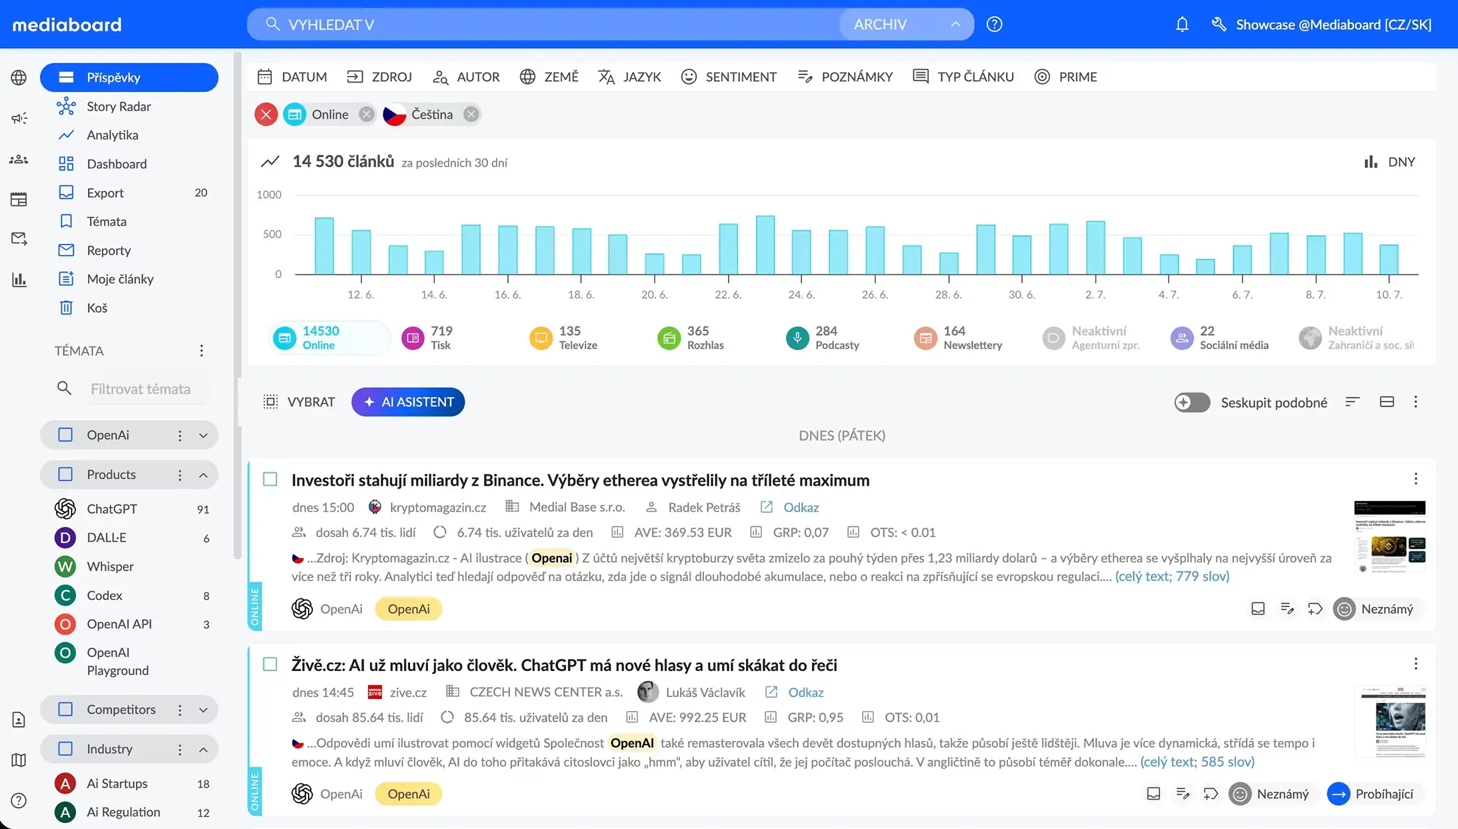This screenshot has height=829, width=1458.
Task: Remove the Online filter chip
Action: pos(366,115)
